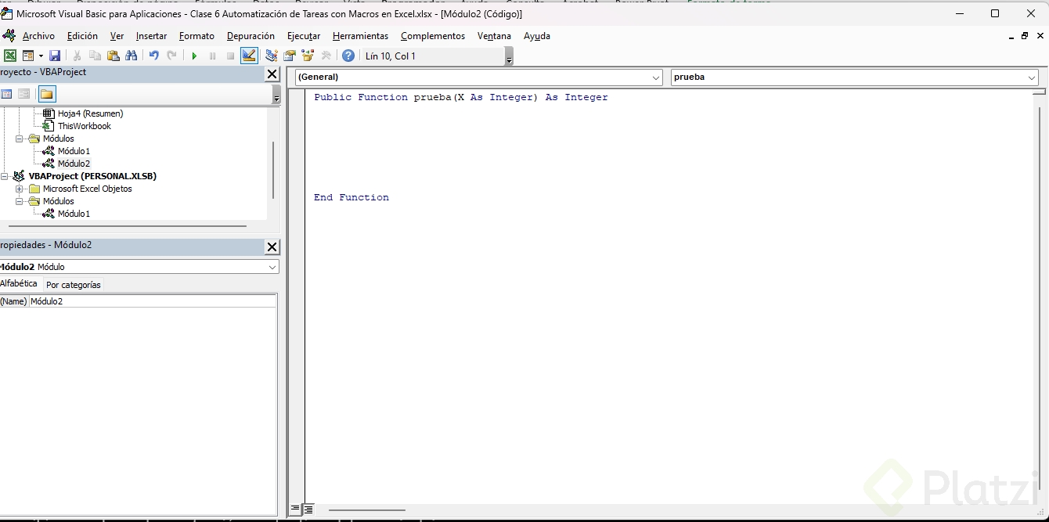This screenshot has height=522, width=1049.
Task: Click the Redo arrow icon
Action: tap(171, 56)
